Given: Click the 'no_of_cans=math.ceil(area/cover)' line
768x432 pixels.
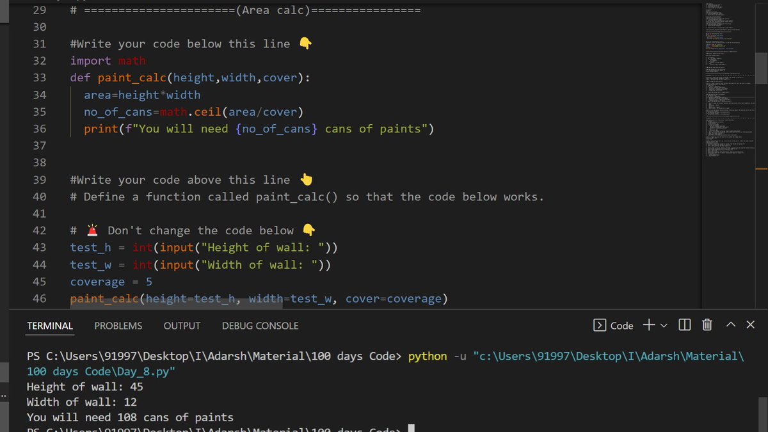Looking at the screenshot, I should pyautogui.click(x=193, y=112).
